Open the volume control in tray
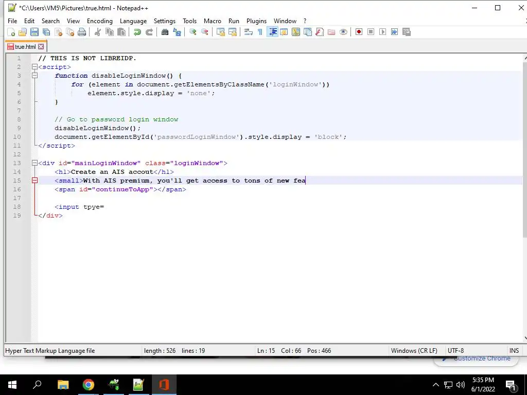Screen dimensions: 527x395 pyautogui.click(x=461, y=385)
